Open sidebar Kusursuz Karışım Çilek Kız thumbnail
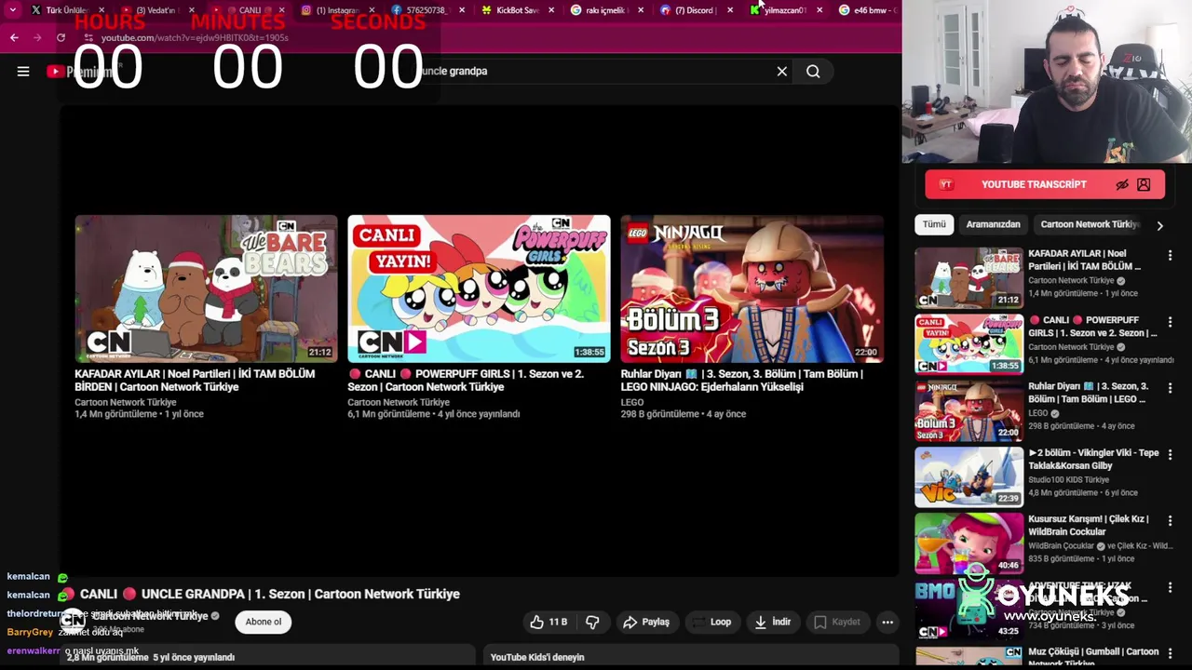 tap(968, 543)
